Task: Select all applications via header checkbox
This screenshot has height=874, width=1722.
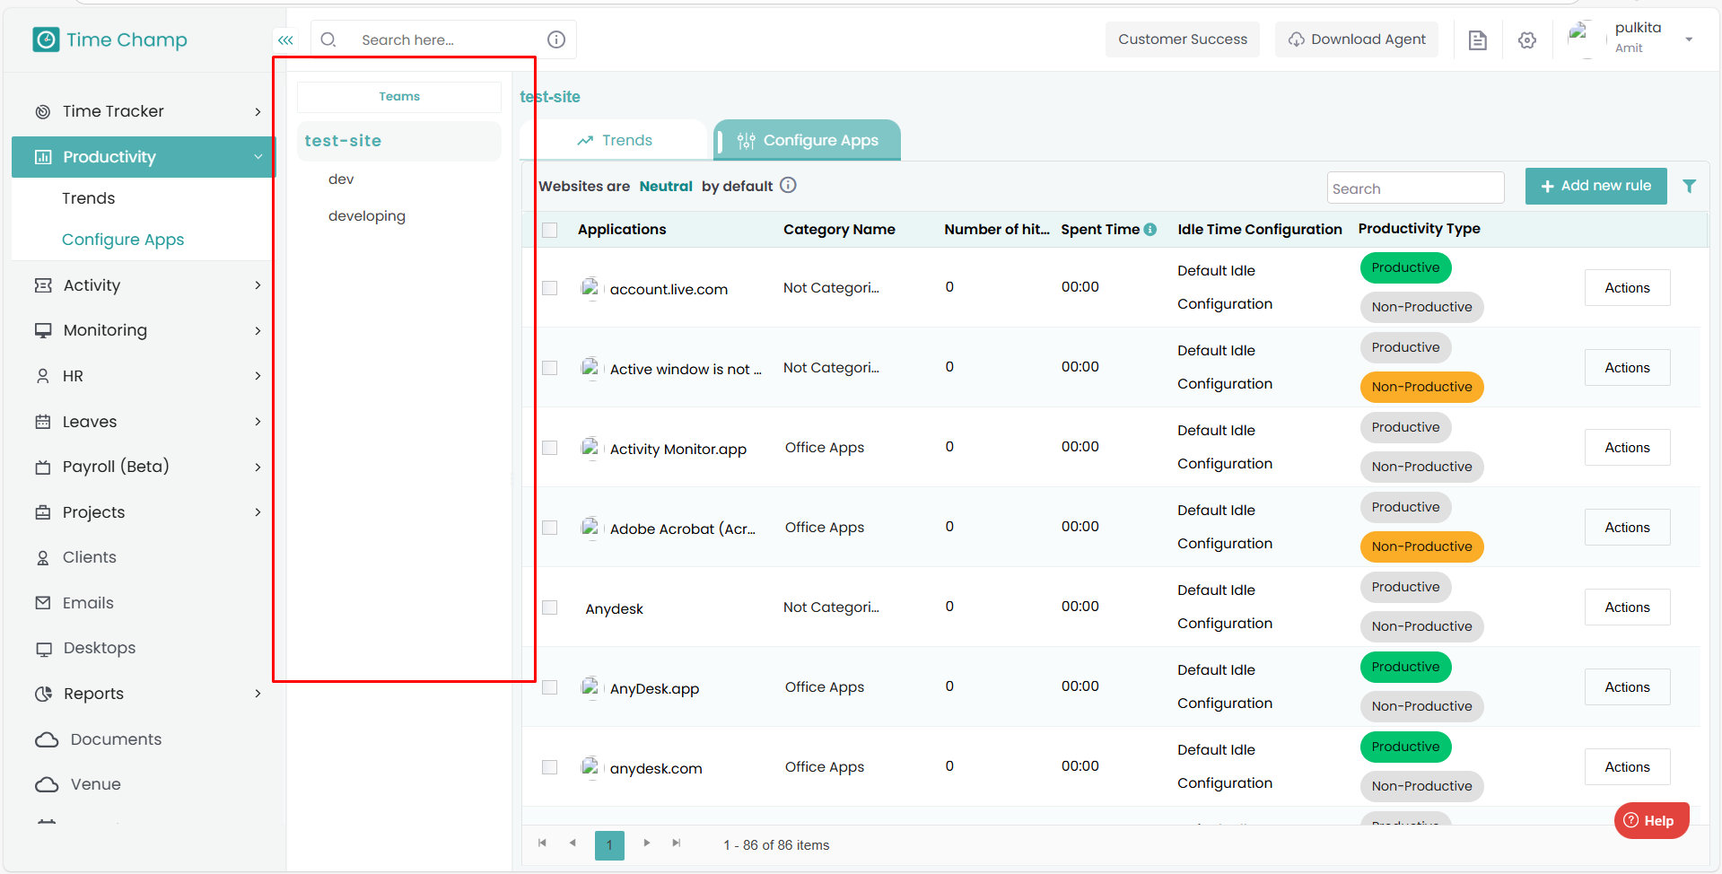Action: [x=550, y=230]
